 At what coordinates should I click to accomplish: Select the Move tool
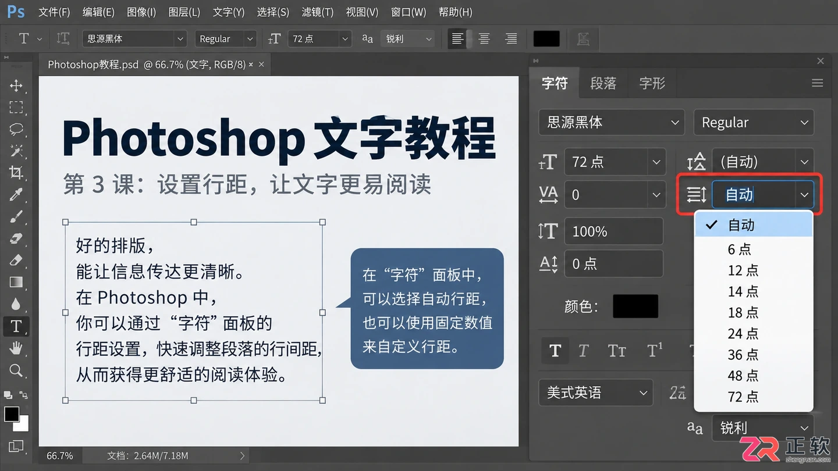(16, 85)
